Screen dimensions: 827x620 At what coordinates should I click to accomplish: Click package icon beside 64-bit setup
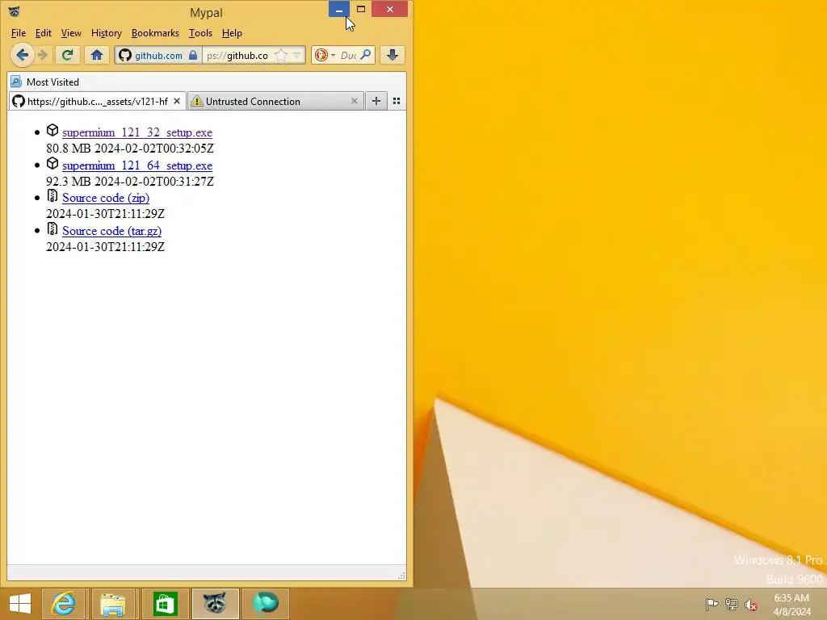pyautogui.click(x=52, y=163)
